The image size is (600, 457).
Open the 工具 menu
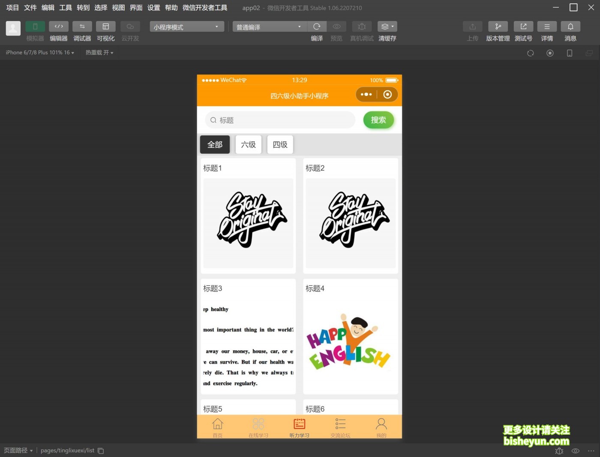coord(66,8)
